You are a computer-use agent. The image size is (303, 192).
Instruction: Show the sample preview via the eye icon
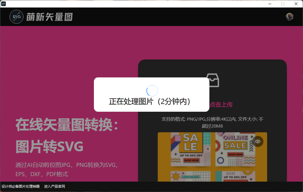pyautogui.click(x=258, y=142)
